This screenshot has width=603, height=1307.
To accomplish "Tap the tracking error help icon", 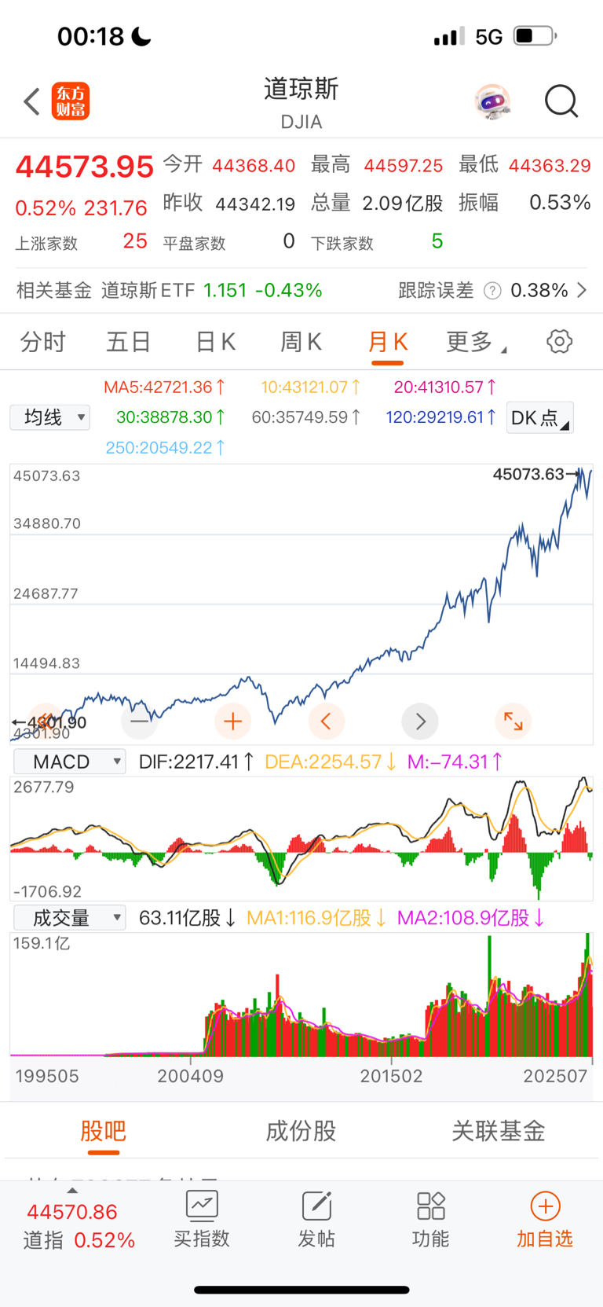I will (x=492, y=291).
